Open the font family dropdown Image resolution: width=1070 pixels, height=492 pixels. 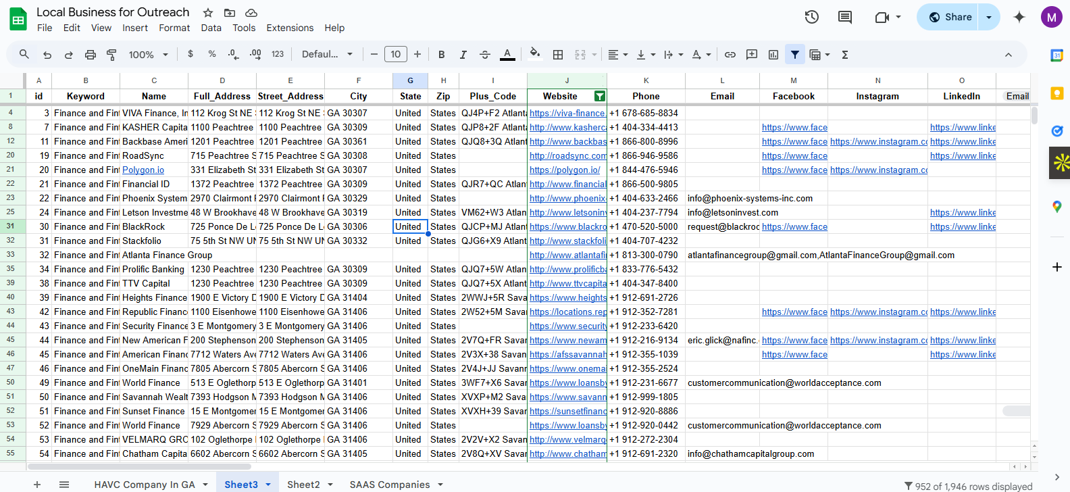(x=327, y=55)
